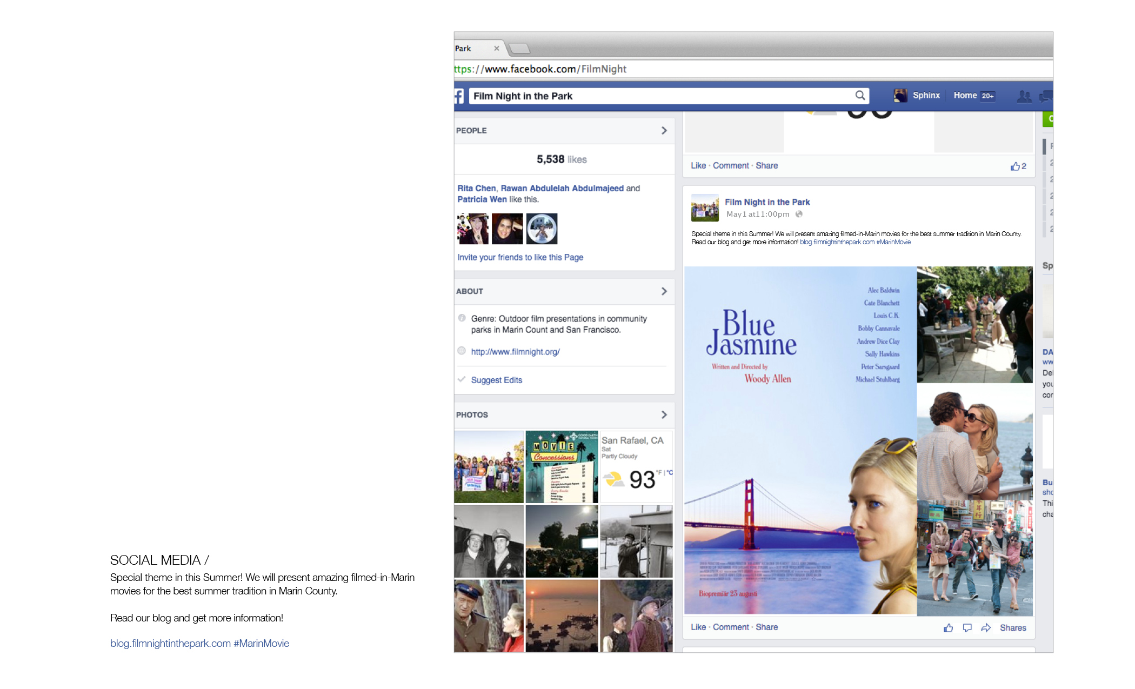This screenshot has width=1135, height=689.
Task: Click the thumbs-up icon on Blue Jasmine post
Action: tap(948, 627)
